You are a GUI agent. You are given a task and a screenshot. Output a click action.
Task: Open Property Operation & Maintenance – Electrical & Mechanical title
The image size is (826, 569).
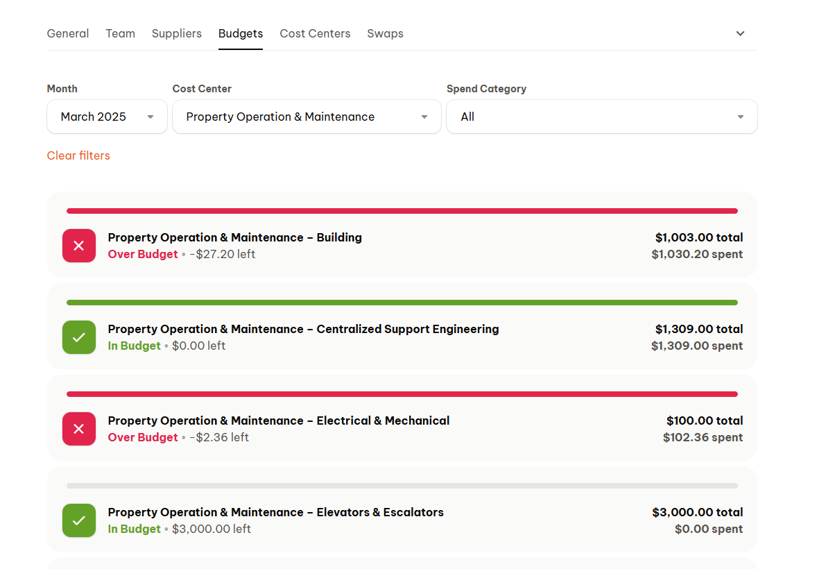(279, 421)
